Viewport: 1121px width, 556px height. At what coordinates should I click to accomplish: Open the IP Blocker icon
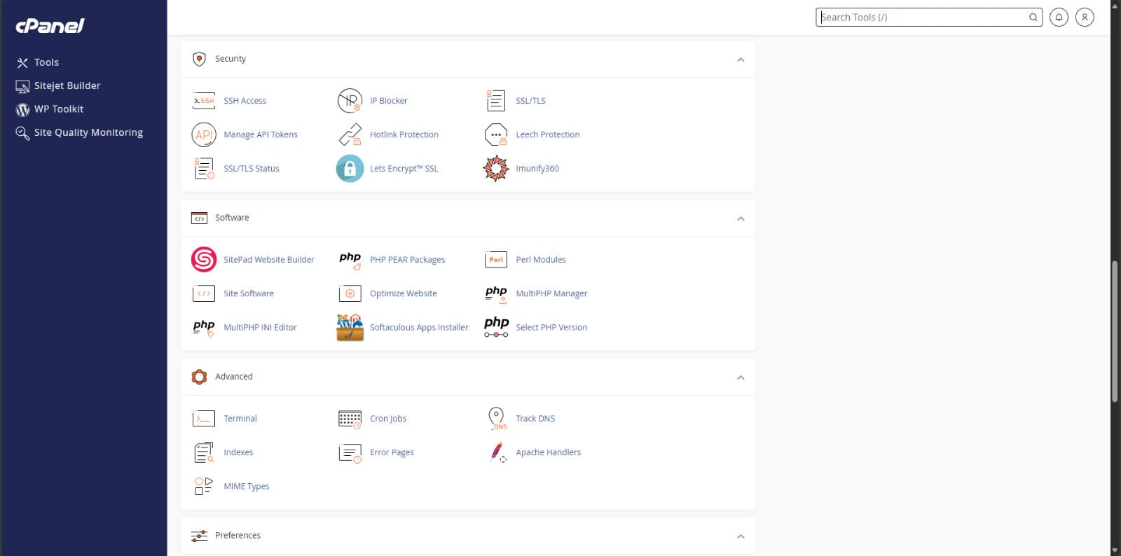(350, 101)
